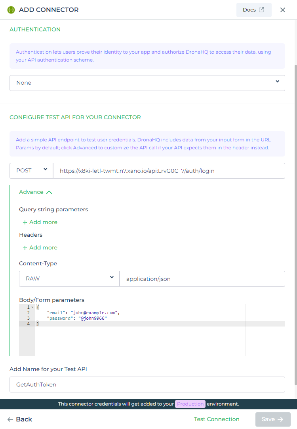Click the "password" line in body editor

pyautogui.click(x=77, y=318)
